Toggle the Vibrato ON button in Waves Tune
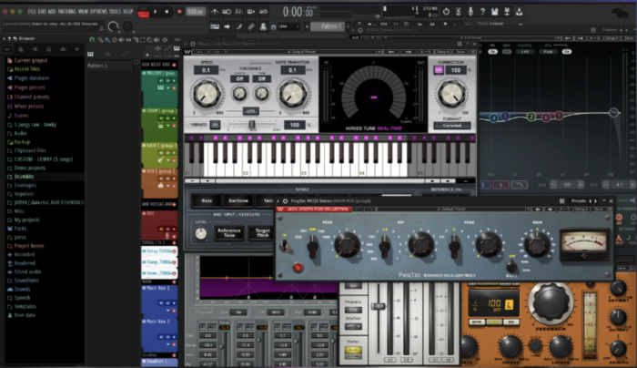This screenshot has height=368, width=637. coord(216,125)
